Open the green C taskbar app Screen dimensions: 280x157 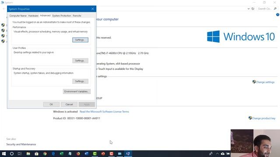point(95,154)
